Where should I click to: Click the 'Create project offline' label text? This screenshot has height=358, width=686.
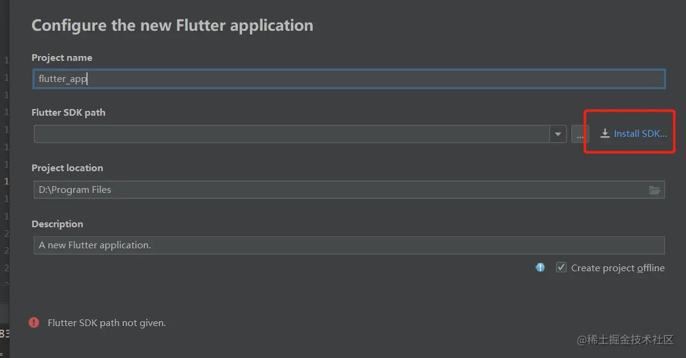618,268
